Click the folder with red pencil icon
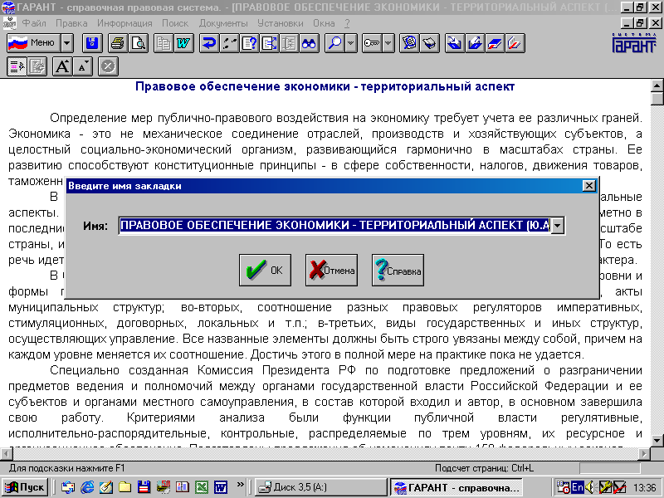This screenshot has width=664, height=498. click(515, 43)
